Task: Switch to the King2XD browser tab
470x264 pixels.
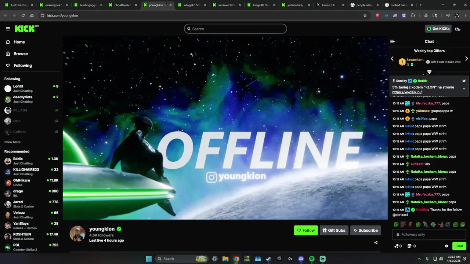Action: pos(260,5)
